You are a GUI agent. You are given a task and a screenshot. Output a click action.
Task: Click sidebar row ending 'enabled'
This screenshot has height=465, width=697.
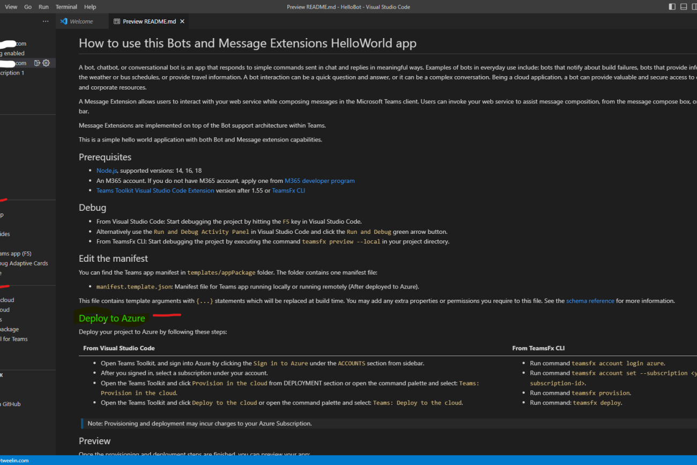[x=12, y=54]
